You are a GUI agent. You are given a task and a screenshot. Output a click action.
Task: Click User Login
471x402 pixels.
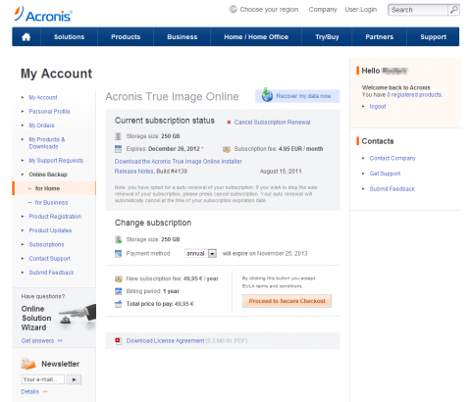click(x=361, y=10)
